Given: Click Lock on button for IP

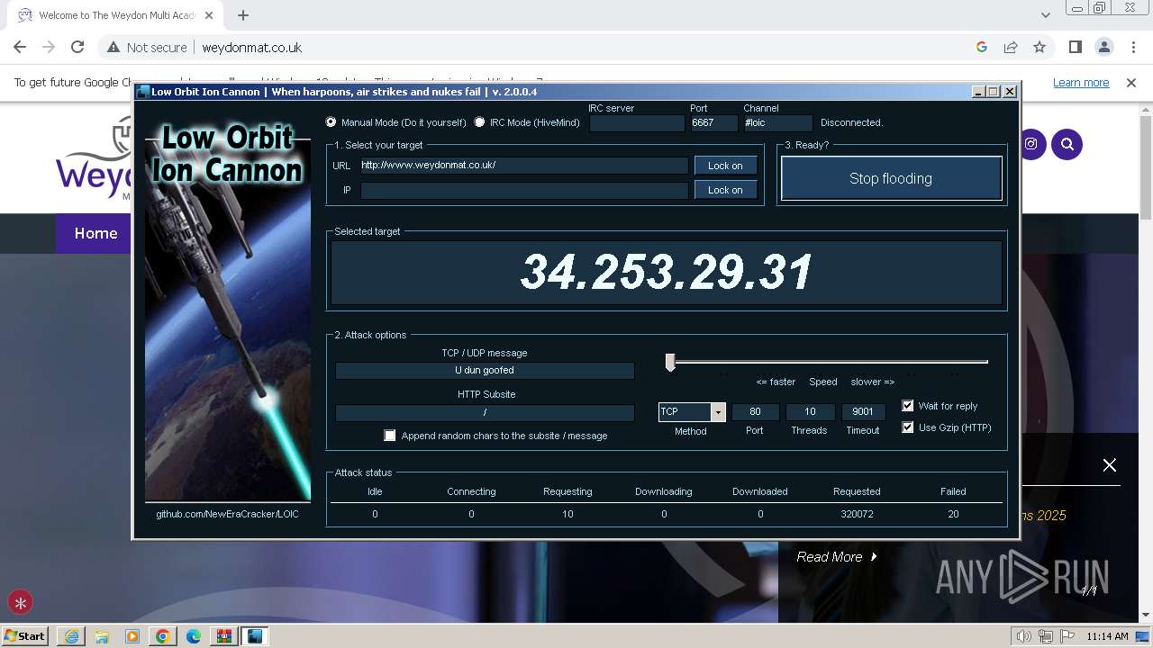Looking at the screenshot, I should tap(725, 190).
